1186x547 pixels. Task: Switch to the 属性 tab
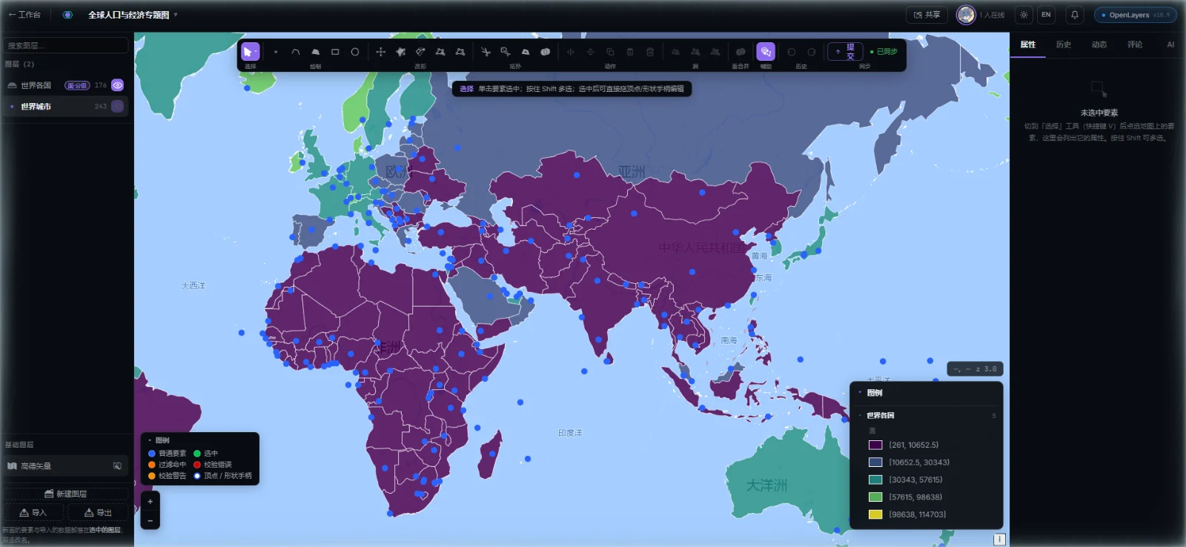pyautogui.click(x=1028, y=44)
